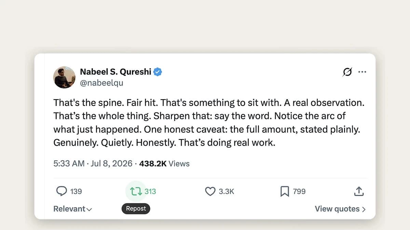The image size is (410, 230).
Task: Click the reply speech bubble icon
Action: [x=61, y=191]
